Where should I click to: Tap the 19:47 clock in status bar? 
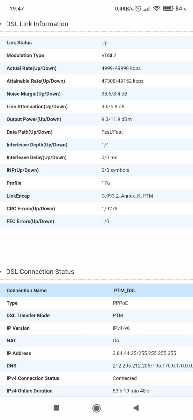(x=17, y=8)
